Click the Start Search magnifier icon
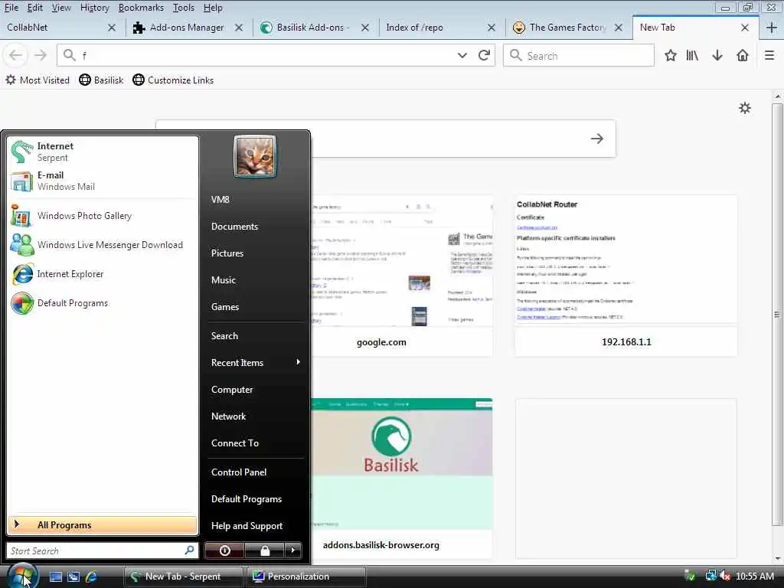This screenshot has height=588, width=784. pyautogui.click(x=190, y=550)
